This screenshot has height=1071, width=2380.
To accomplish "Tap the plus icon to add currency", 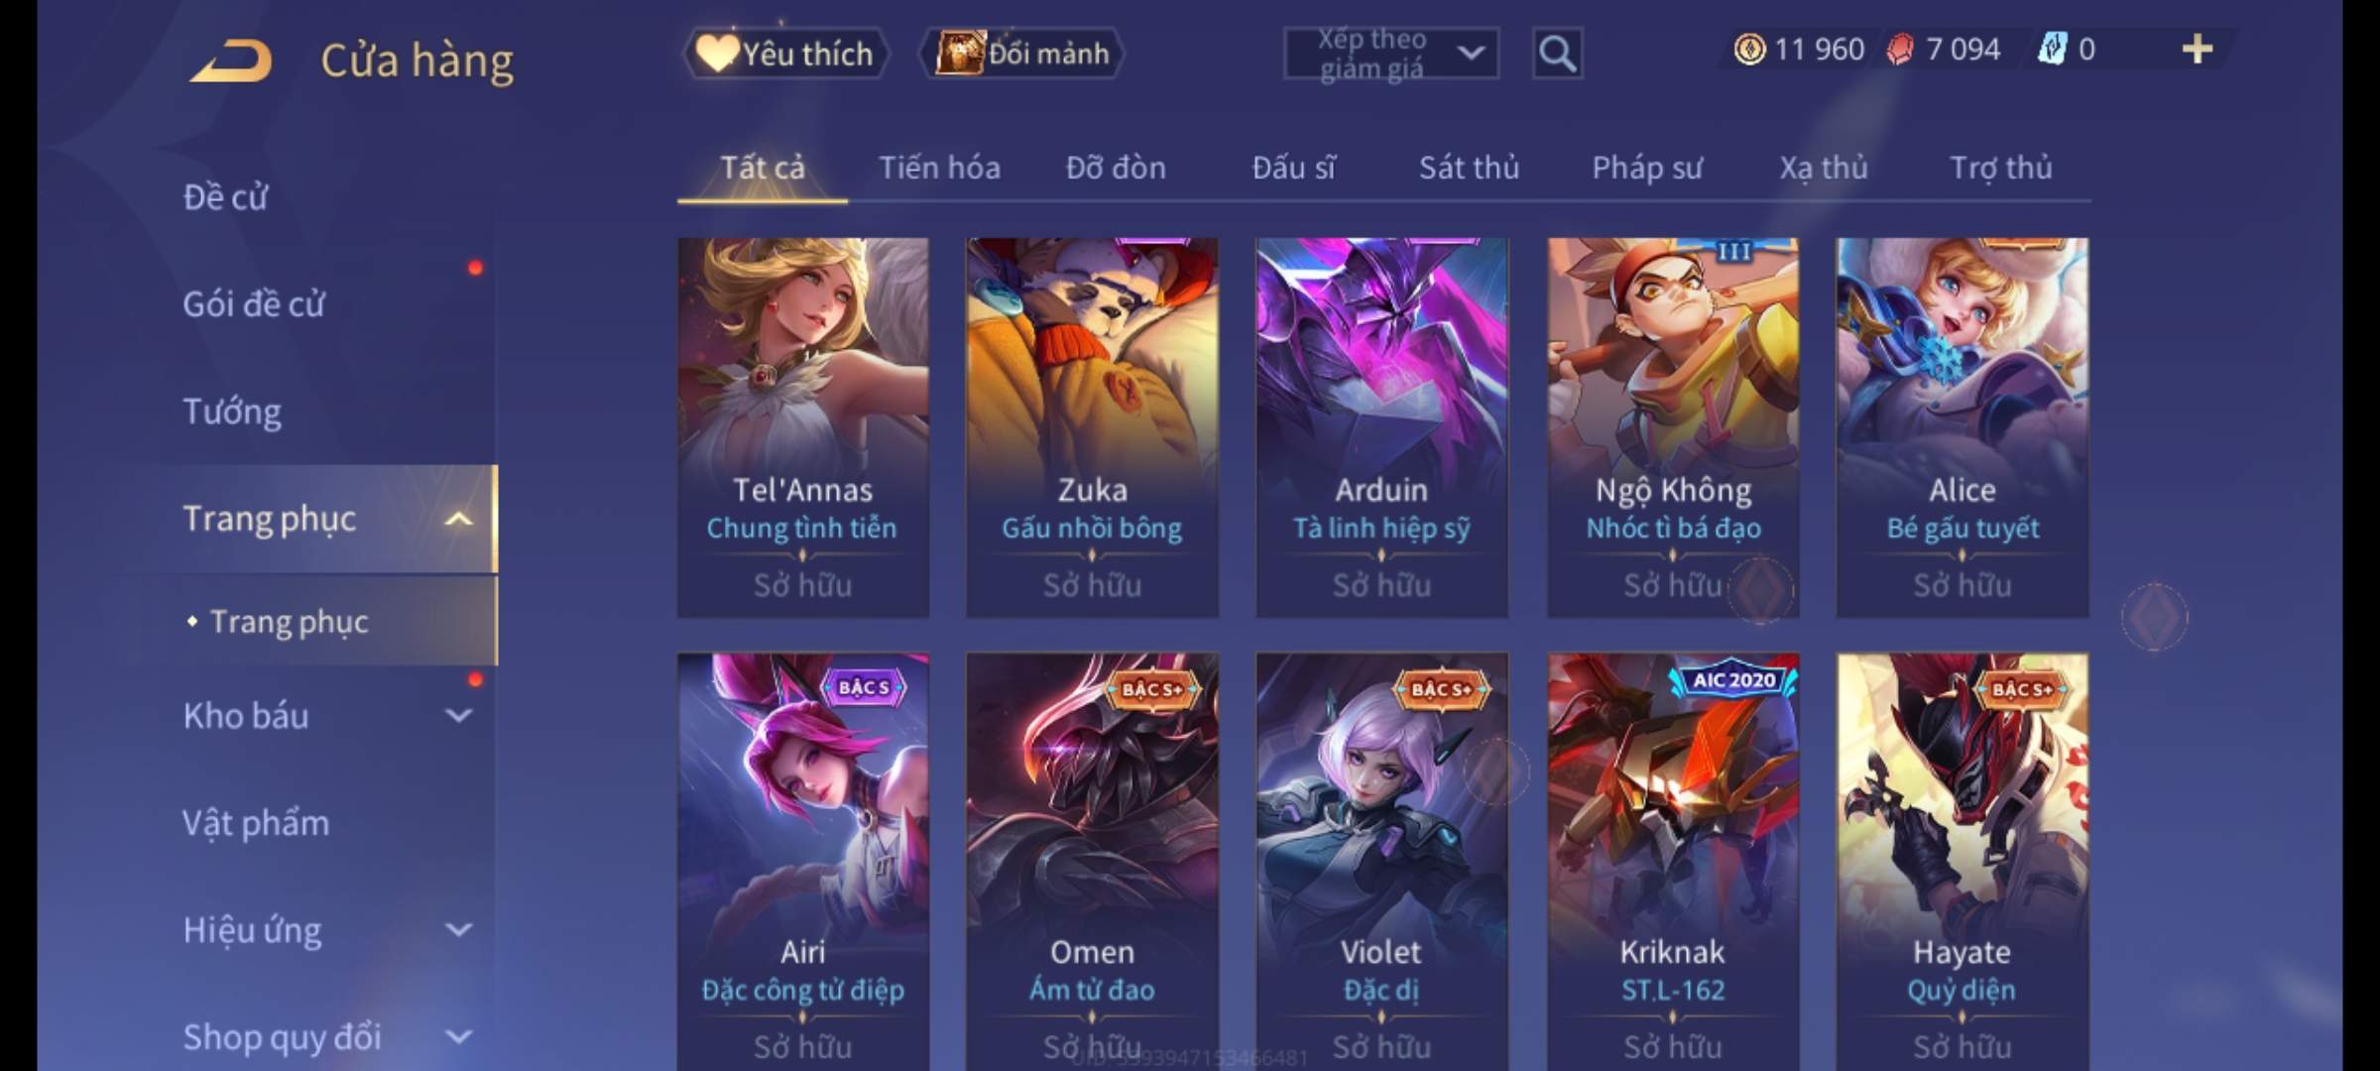I will pos(2197,49).
